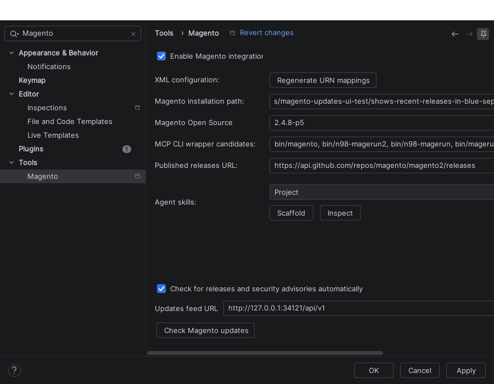Toggle Enable Magento integration checkbox
The width and height of the screenshot is (494, 384).
161,56
